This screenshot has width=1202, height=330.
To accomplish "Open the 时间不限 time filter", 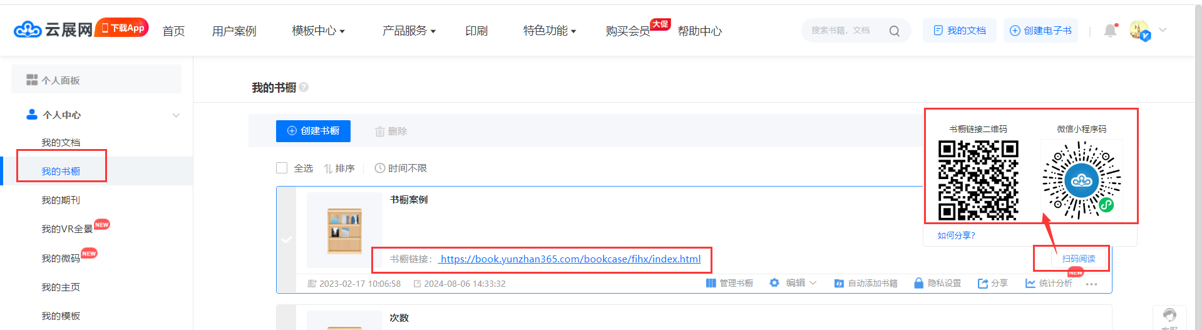I will point(401,168).
